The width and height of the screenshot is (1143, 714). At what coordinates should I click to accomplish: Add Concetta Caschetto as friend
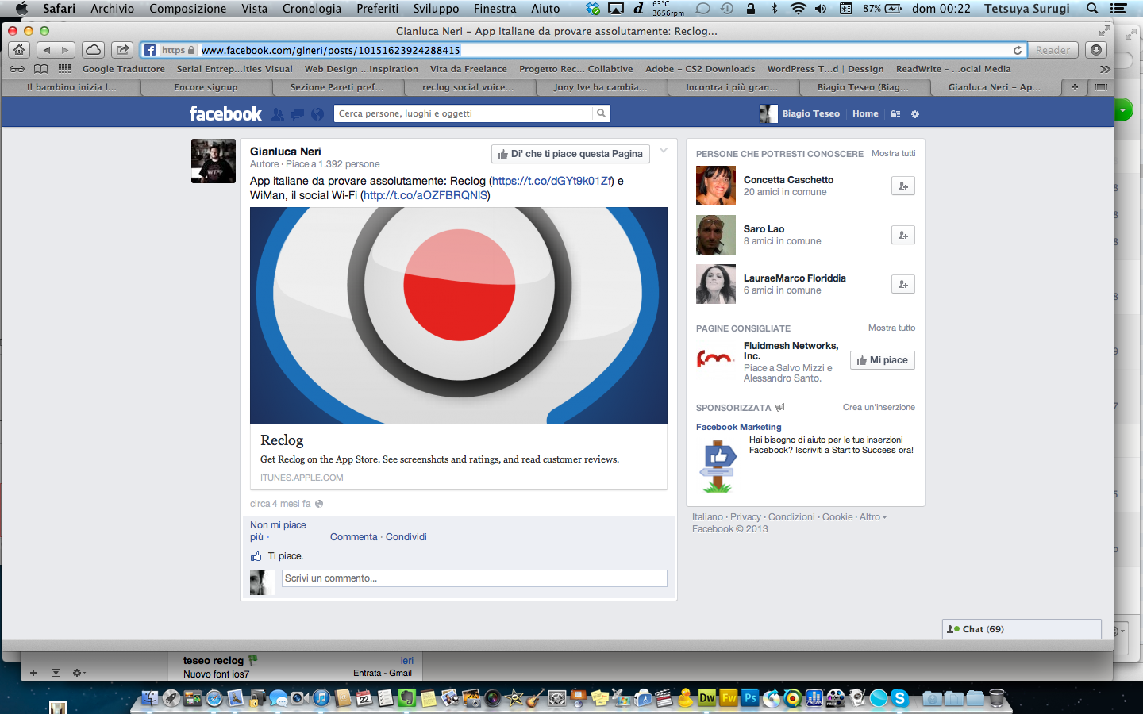tap(903, 186)
